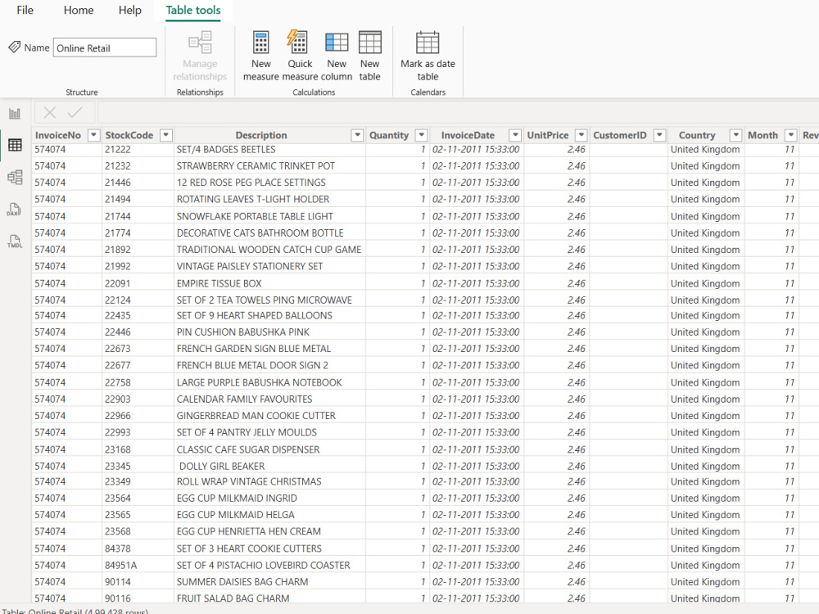
Task: Cancel the formula with the X icon
Action: click(x=50, y=112)
